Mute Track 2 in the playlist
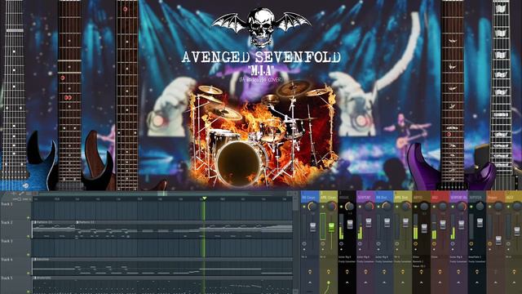522x294 pixels. (x=29, y=236)
